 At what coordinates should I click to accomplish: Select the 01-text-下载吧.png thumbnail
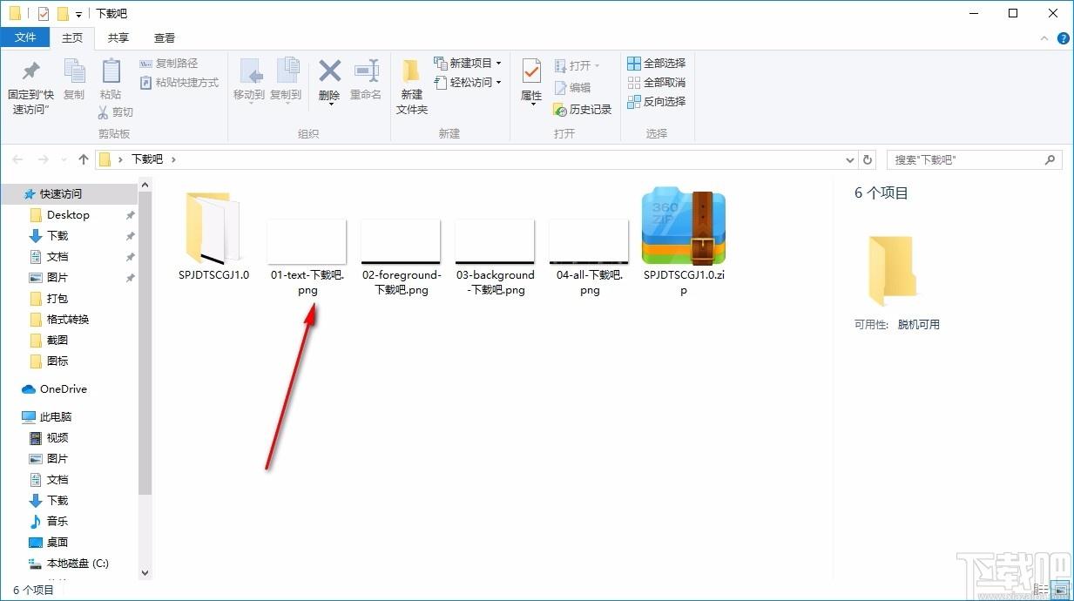pyautogui.click(x=307, y=241)
